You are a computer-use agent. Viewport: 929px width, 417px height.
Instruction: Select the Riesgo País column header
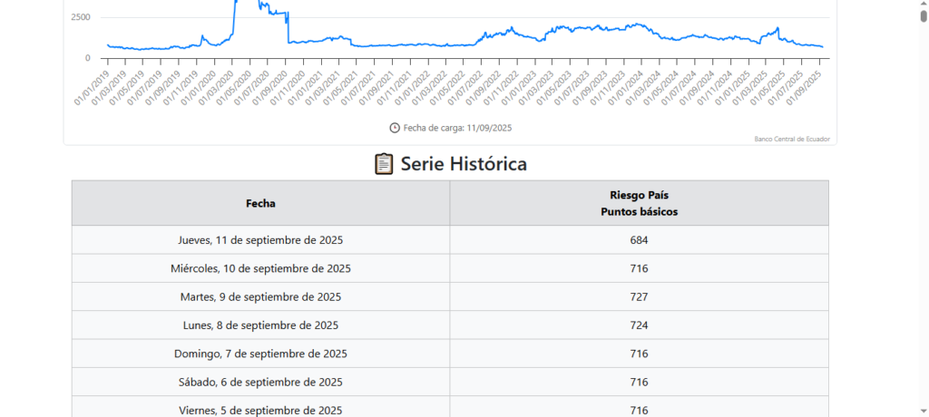click(639, 203)
